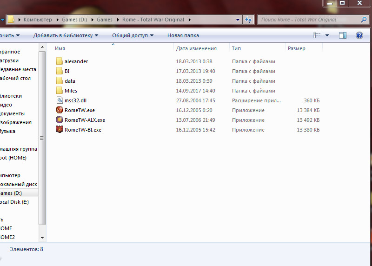This screenshot has height=266, width=372.
Task: Open the 'Общий доступ' menu
Action: [x=133, y=35]
